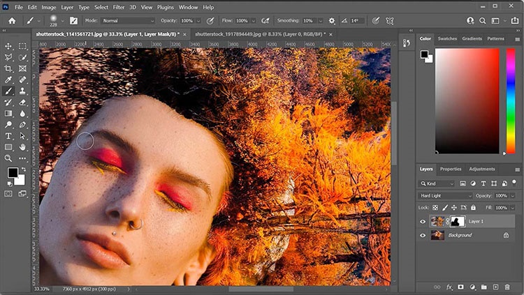The width and height of the screenshot is (524, 295).
Task: Open the File menu
Action: click(19, 7)
